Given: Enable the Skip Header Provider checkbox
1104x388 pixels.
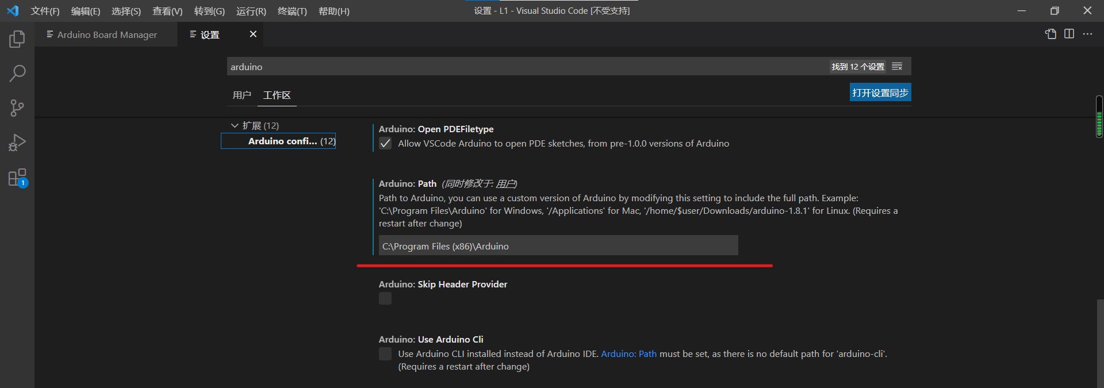Looking at the screenshot, I should click(385, 298).
